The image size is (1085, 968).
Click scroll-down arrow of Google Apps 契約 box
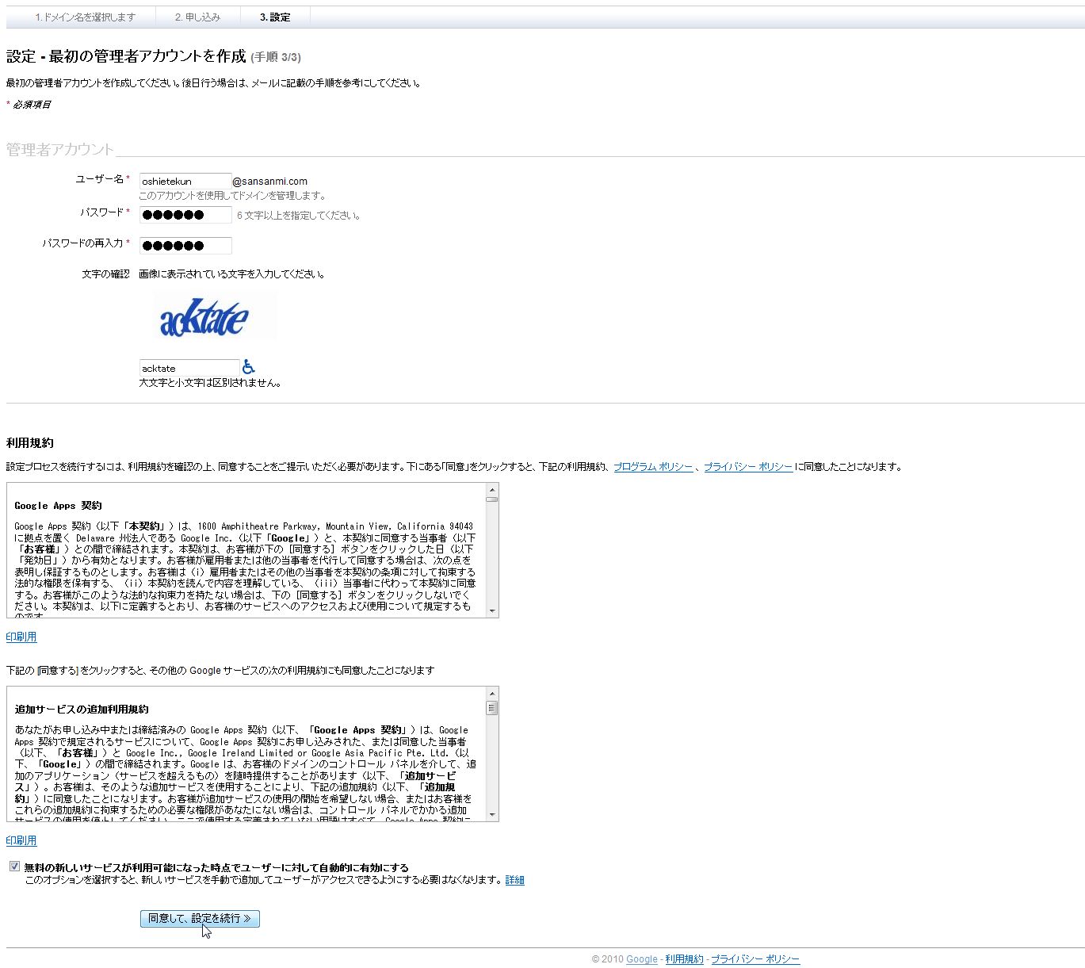(492, 610)
